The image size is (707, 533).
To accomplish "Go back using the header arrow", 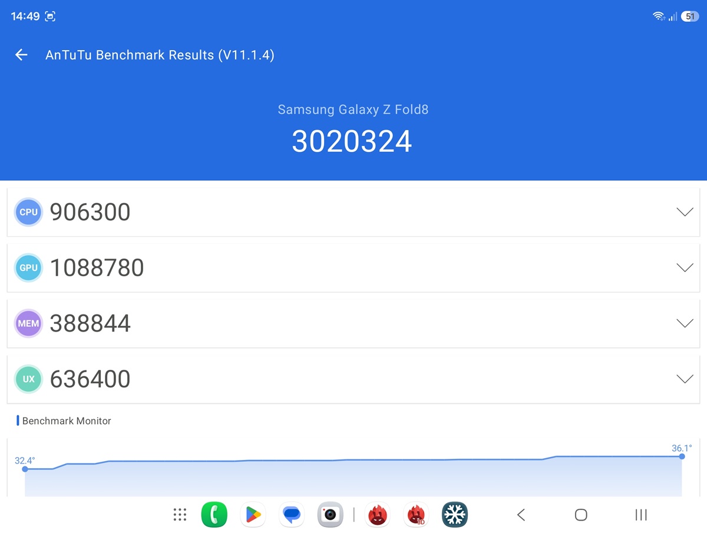I will (21, 55).
